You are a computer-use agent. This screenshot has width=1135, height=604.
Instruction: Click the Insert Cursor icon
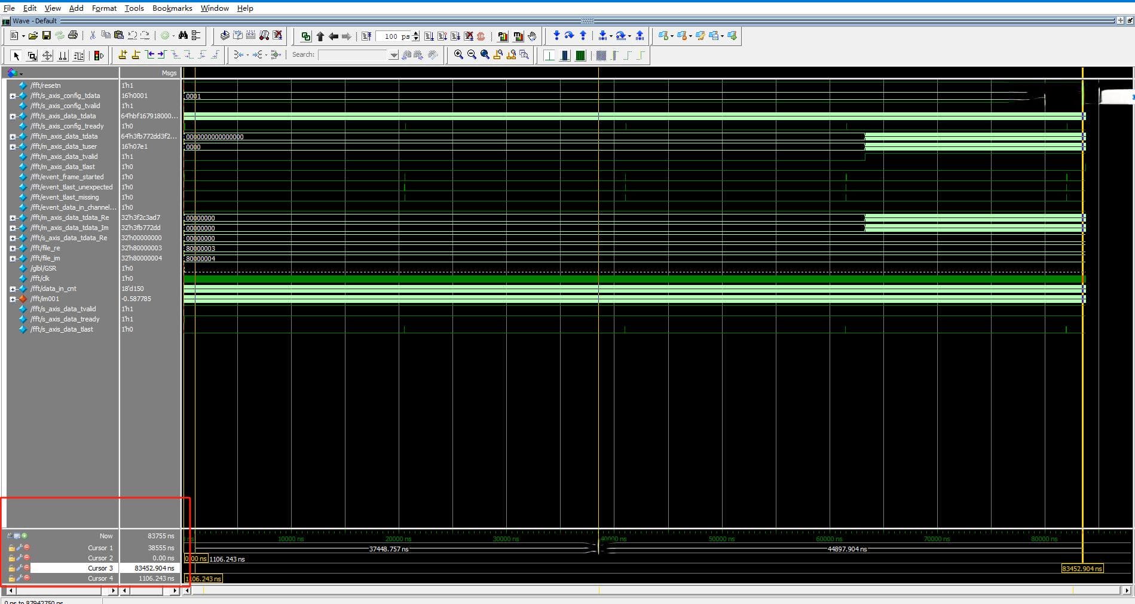(123, 55)
